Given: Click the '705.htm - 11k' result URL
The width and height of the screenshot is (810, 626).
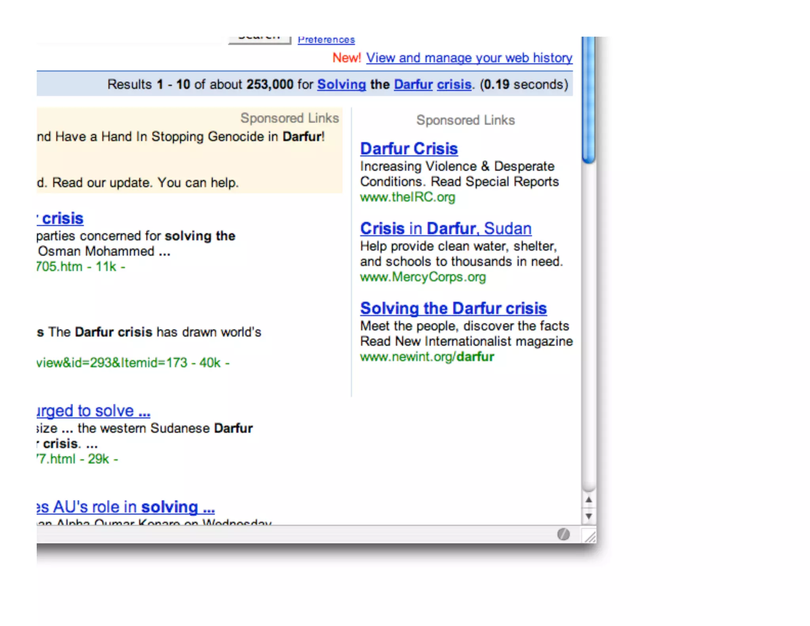Looking at the screenshot, I should (81, 267).
